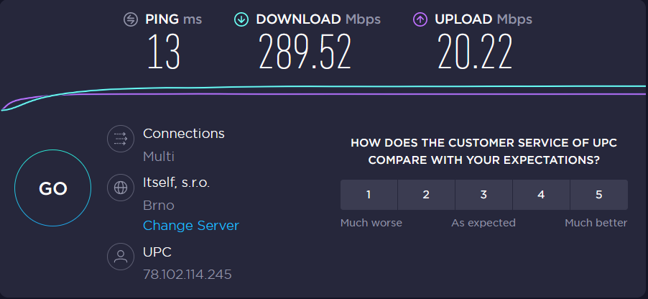Viewport: 648px width, 299px height.
Task: Click the user profile icon beside UPC
Action: pos(121,257)
